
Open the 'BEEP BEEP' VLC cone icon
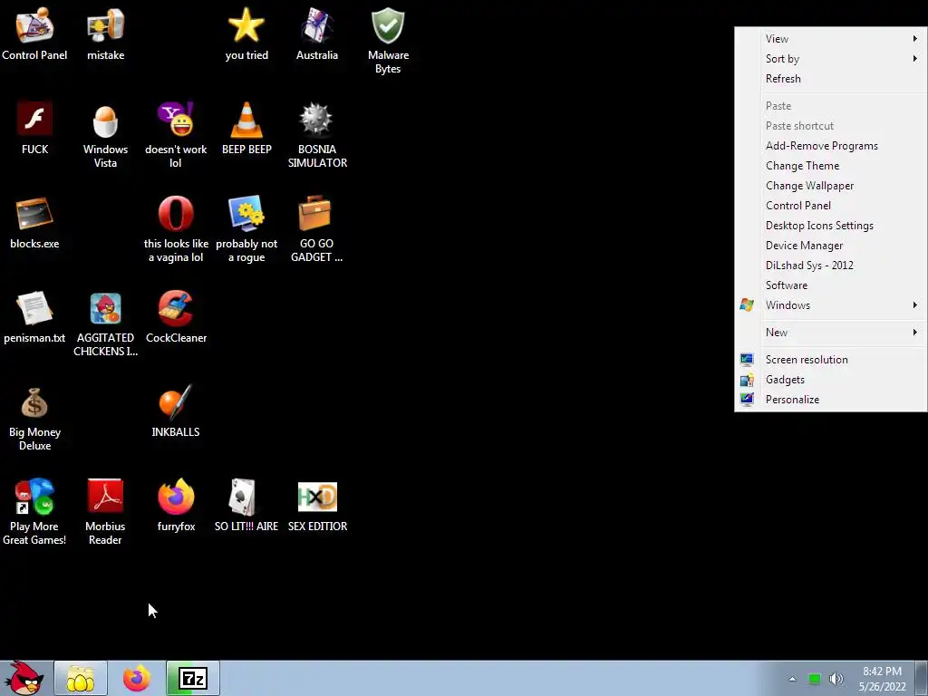[x=246, y=129]
